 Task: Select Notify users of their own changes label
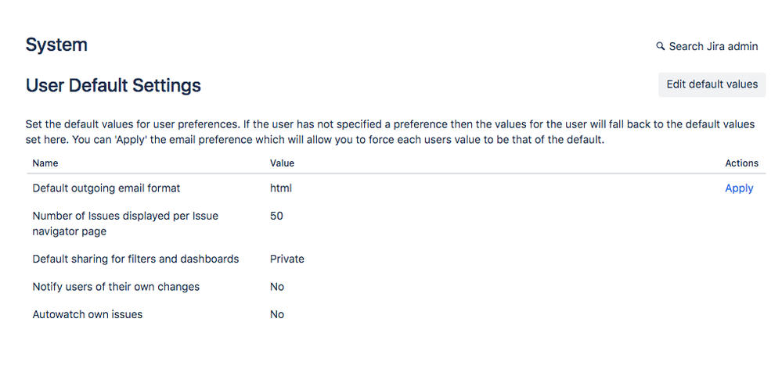pyautogui.click(x=116, y=287)
